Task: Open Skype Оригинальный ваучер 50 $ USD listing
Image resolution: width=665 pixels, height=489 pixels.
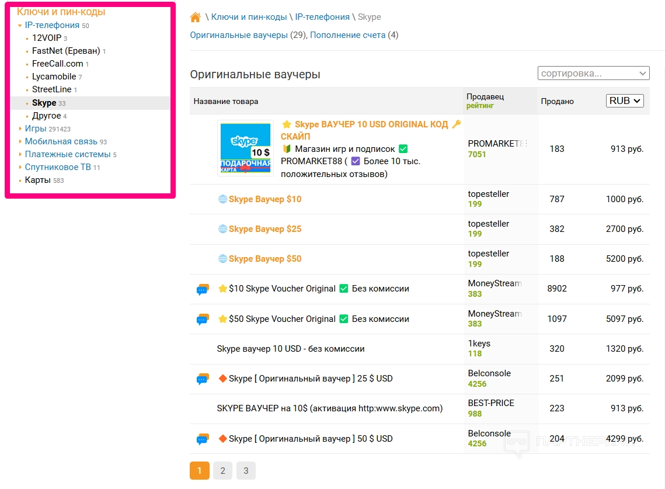Action: pos(311,439)
